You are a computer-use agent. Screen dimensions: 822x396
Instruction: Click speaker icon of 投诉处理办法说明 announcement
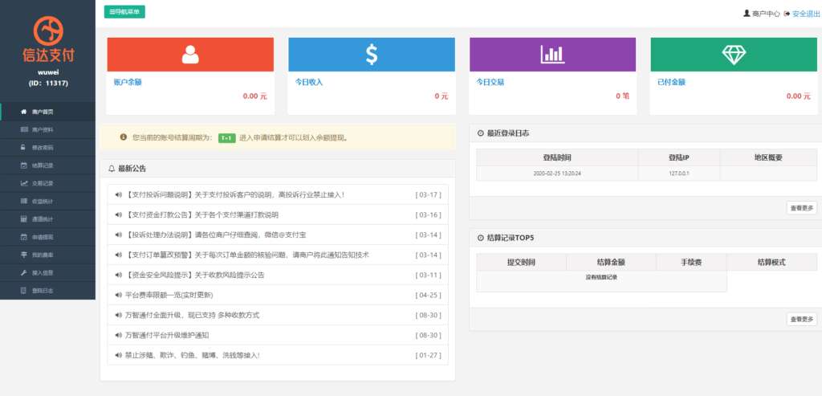coord(119,235)
